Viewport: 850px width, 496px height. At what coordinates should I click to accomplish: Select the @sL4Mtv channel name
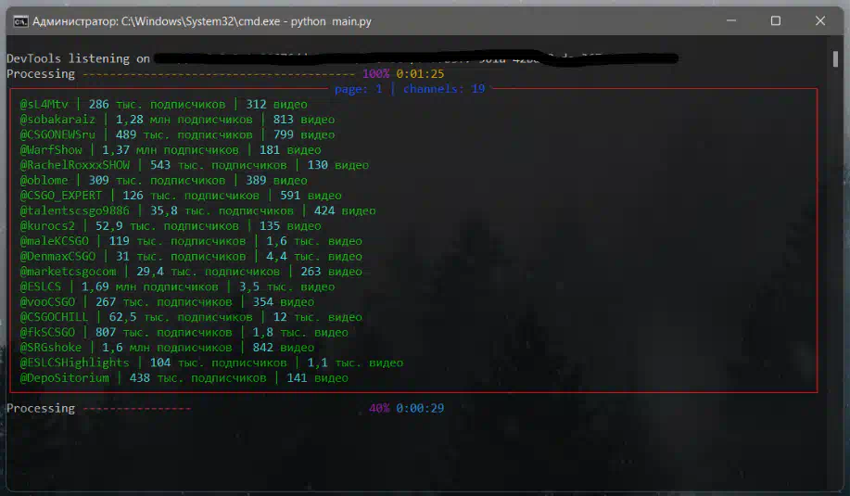44,104
